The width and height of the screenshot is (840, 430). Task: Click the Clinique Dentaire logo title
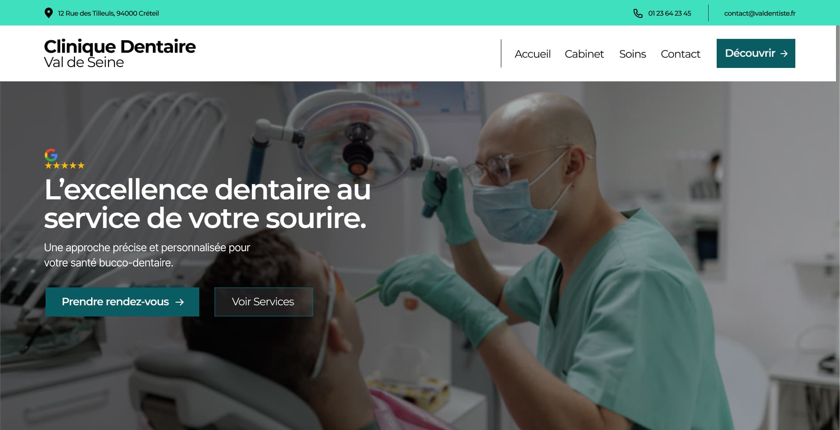tap(120, 46)
